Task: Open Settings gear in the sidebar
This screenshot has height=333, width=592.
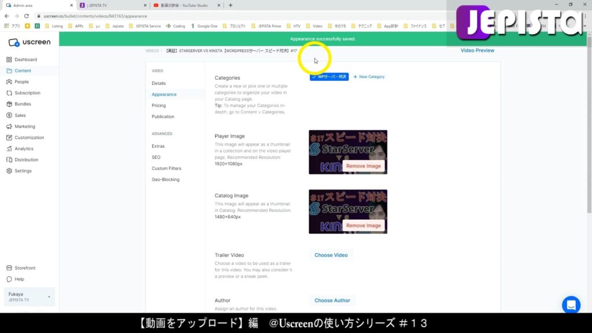Action: click(x=19, y=171)
